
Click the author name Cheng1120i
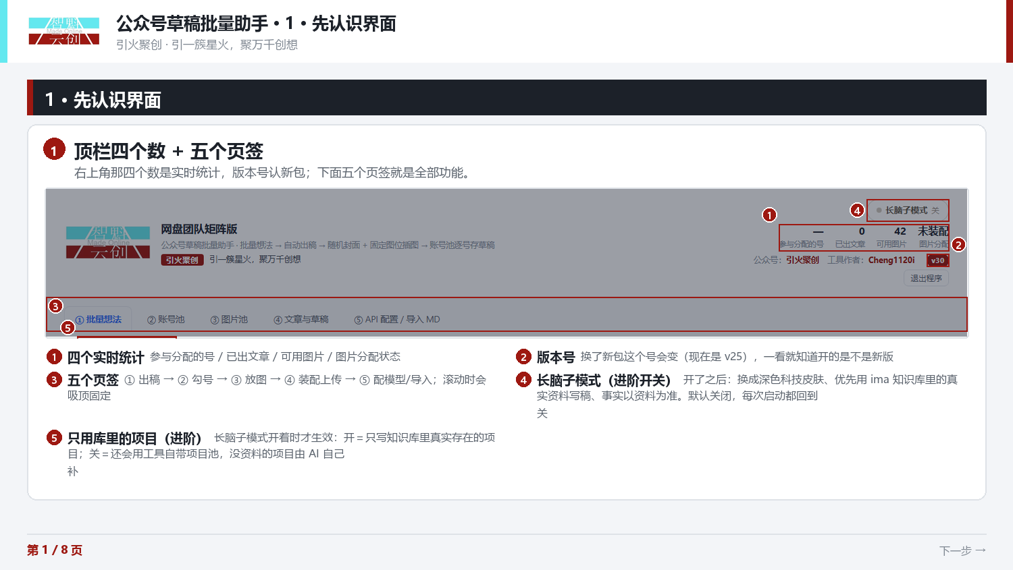click(891, 260)
